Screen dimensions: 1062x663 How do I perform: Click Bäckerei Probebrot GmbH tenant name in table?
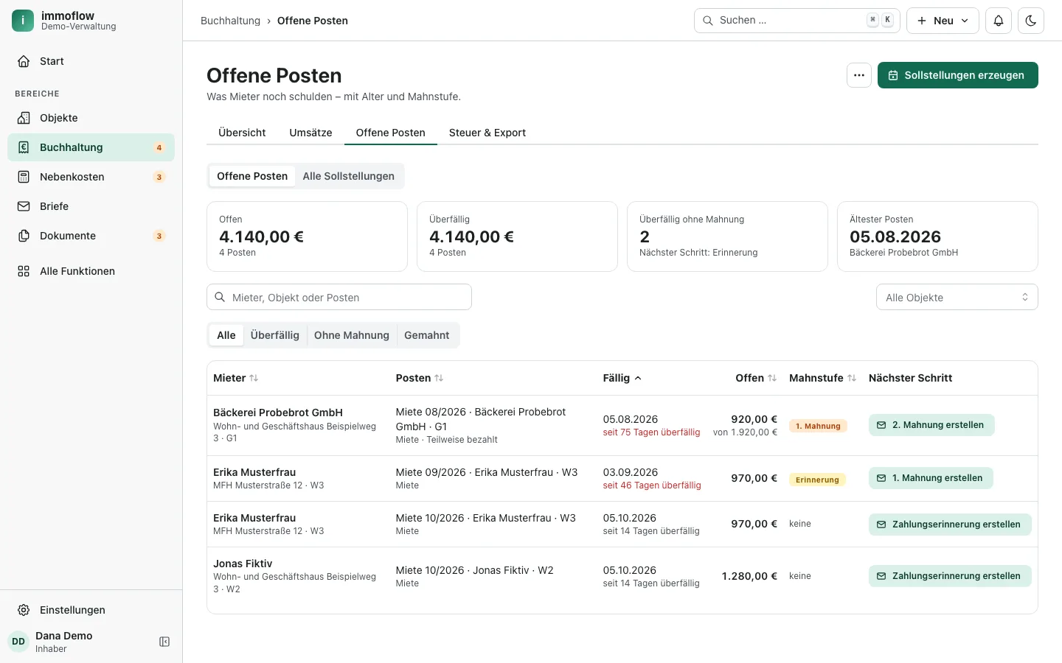278,413
